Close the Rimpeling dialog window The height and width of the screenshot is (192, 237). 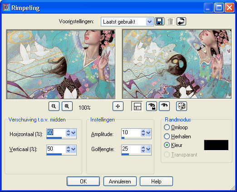coord(229,7)
